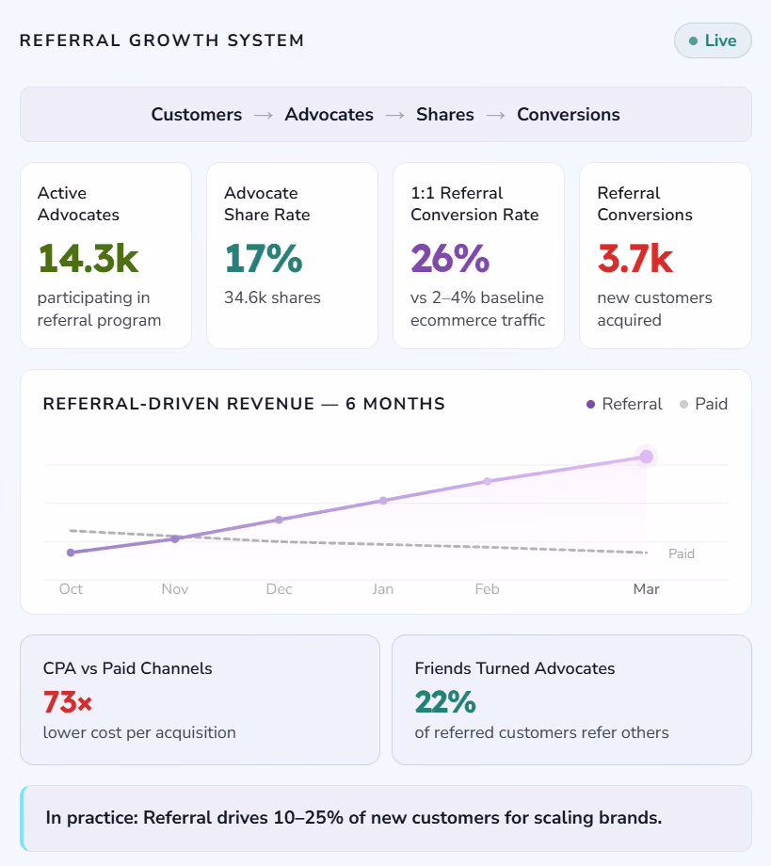
Task: Click the 34.6k shares text
Action: (272, 297)
